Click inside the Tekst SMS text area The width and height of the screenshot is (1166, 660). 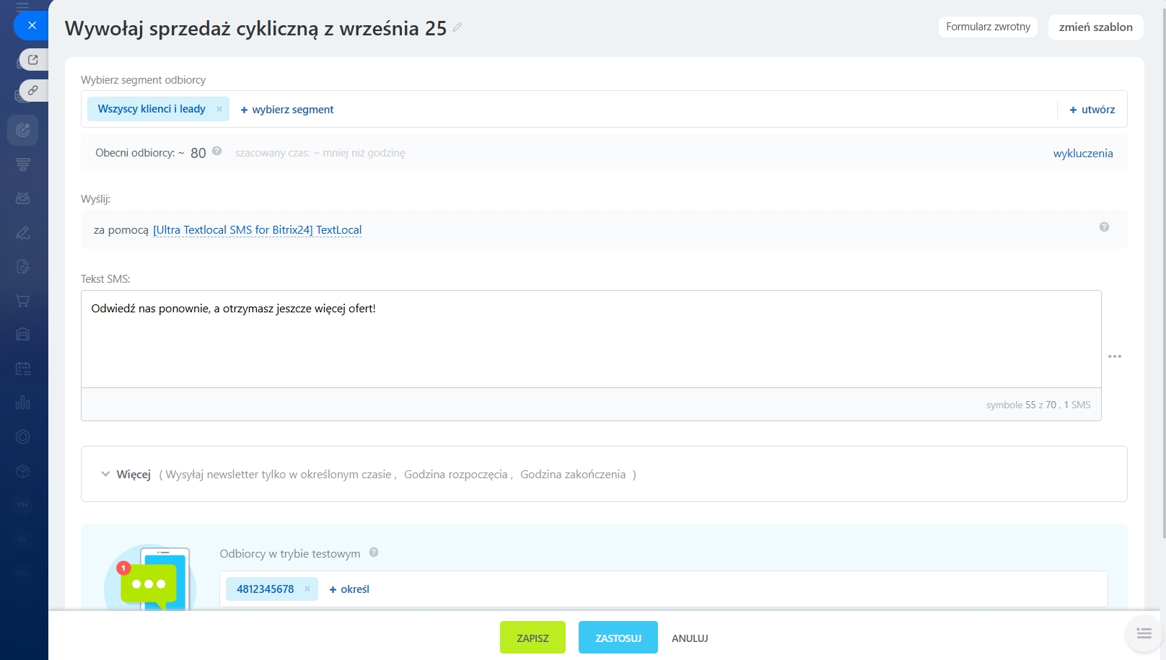click(590, 339)
